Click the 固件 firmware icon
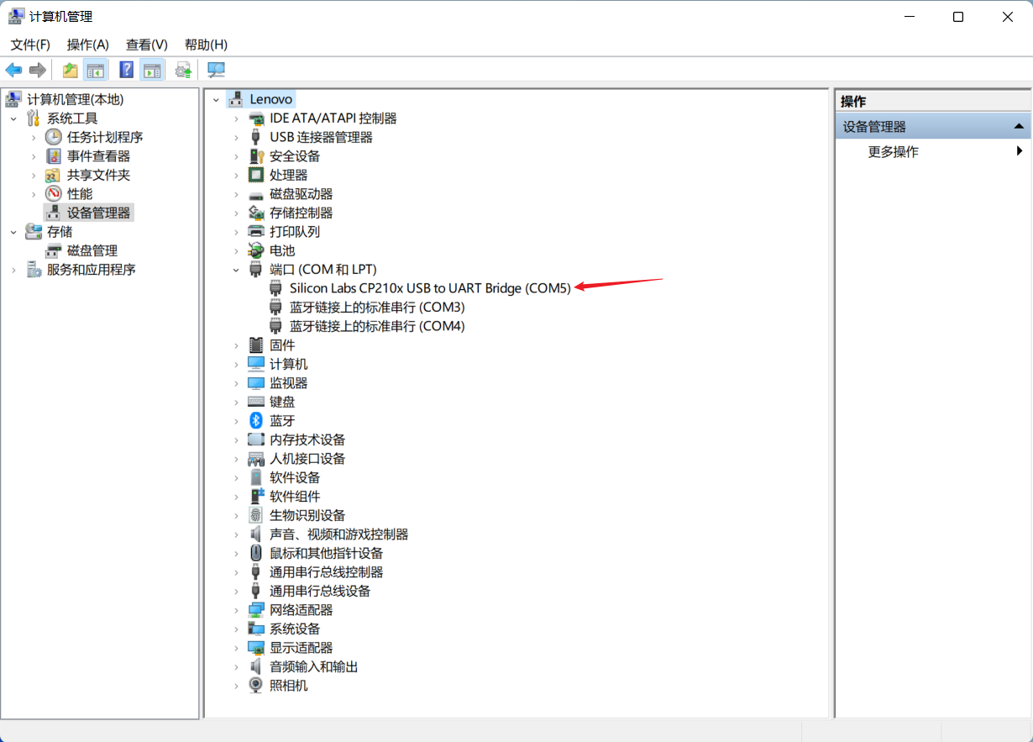 pos(256,345)
